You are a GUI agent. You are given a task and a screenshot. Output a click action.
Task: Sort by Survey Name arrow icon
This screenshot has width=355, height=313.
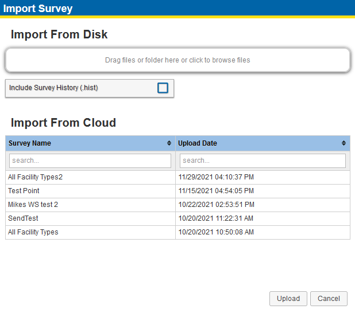pyautogui.click(x=169, y=143)
